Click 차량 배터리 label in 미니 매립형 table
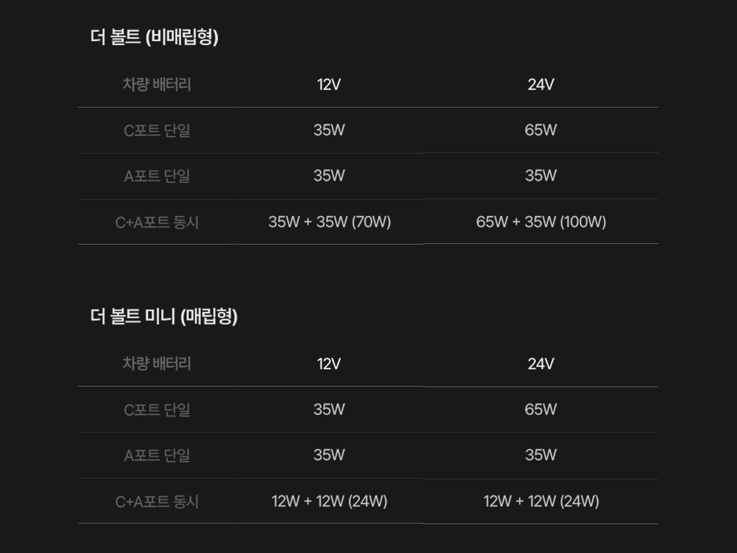The height and width of the screenshot is (553, 737). pos(157,364)
